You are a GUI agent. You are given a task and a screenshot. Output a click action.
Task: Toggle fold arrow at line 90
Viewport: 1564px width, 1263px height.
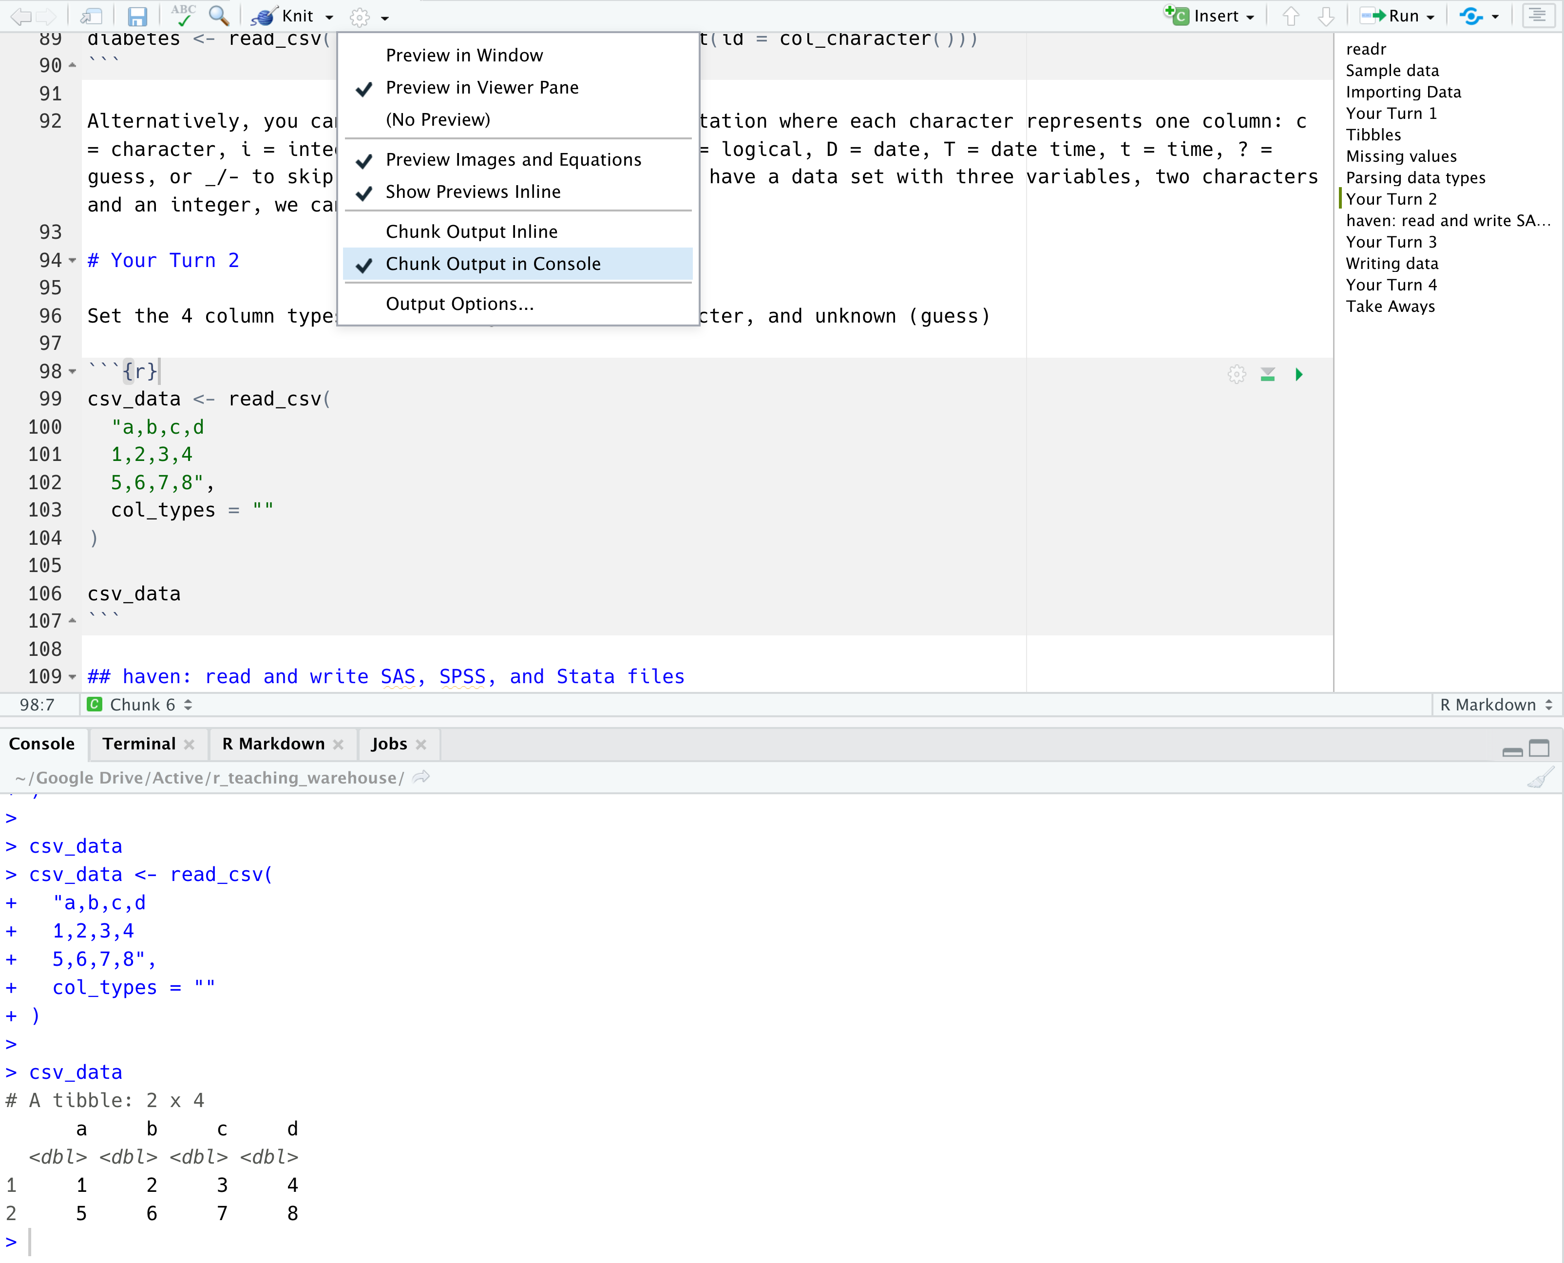coord(72,65)
